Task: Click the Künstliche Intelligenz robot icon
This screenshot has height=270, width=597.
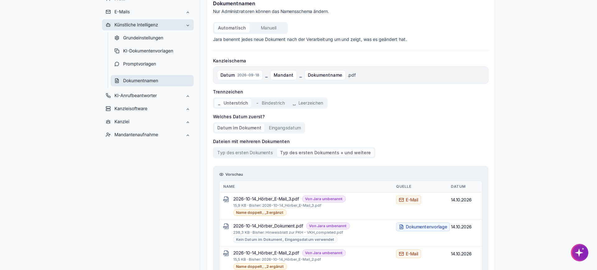Action: click(x=108, y=25)
